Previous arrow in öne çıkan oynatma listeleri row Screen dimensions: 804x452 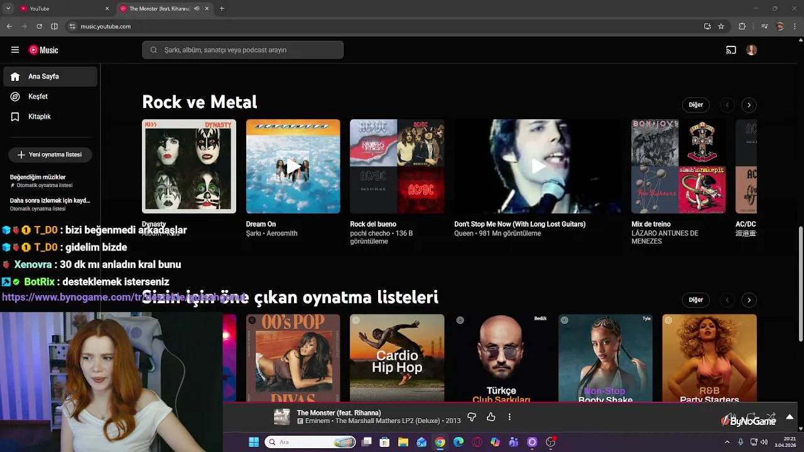(x=727, y=300)
